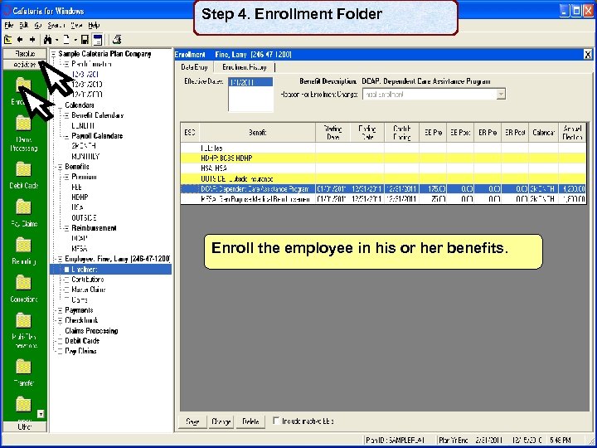The width and height of the screenshot is (597, 448).
Task: Select Enrollment tree item under Employee
Action: click(85, 270)
